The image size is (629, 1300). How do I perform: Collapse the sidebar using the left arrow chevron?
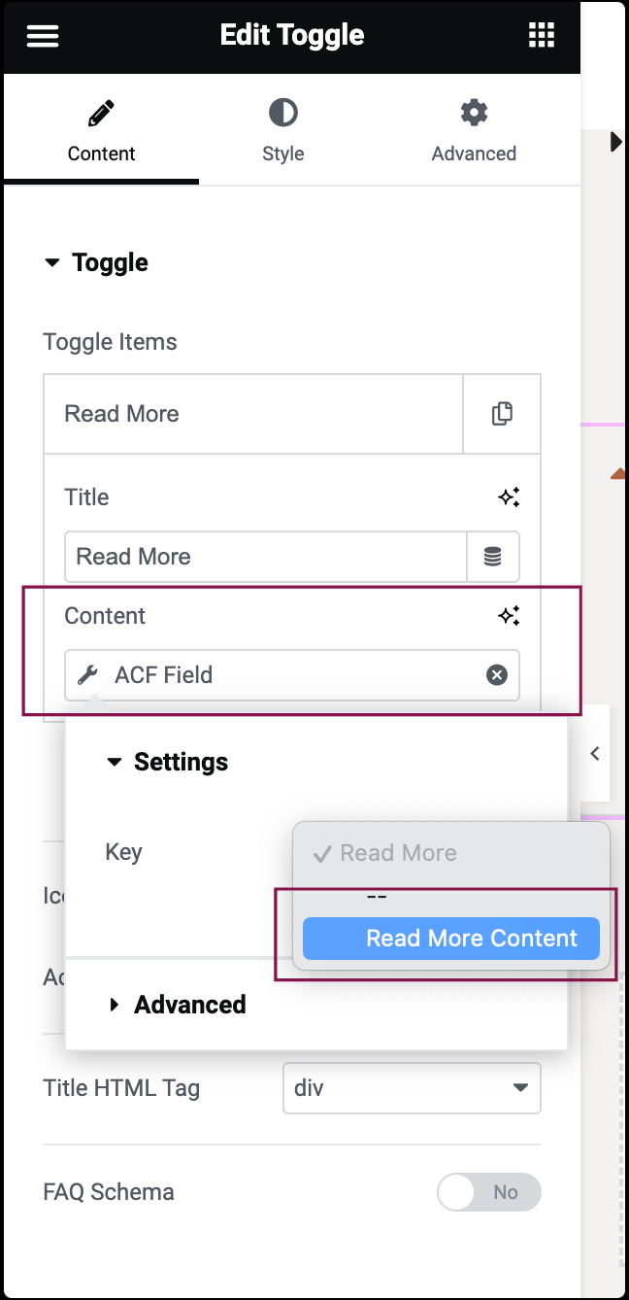coord(595,753)
